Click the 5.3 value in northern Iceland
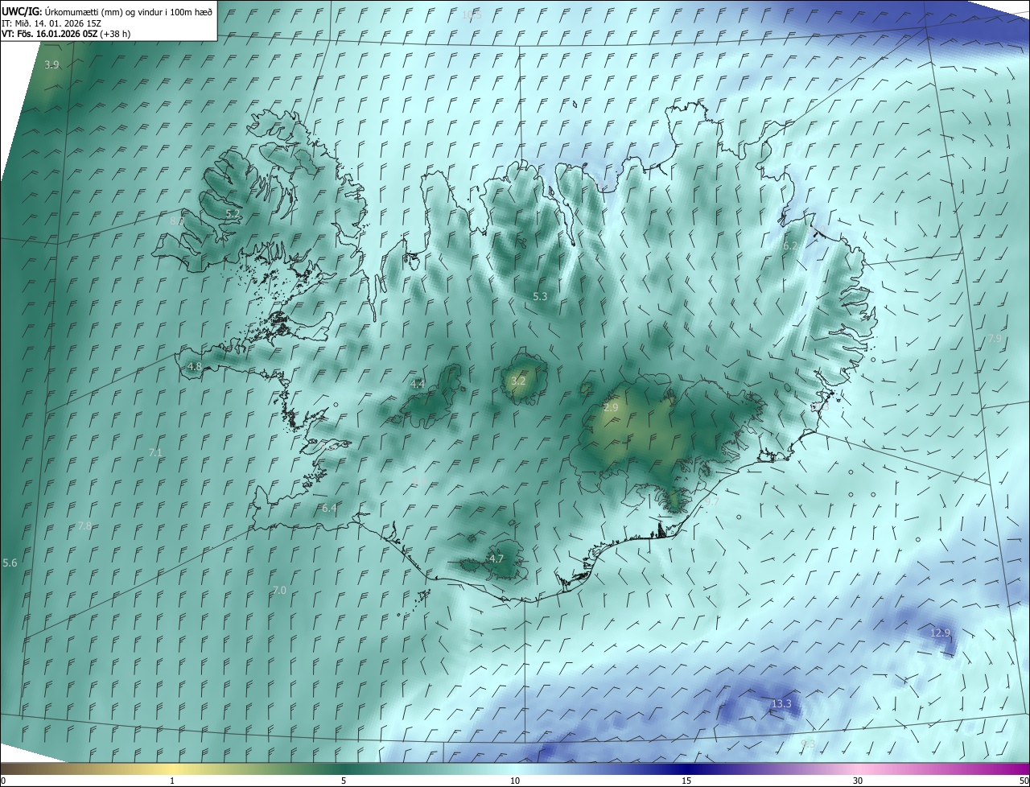1030x787 pixels. click(540, 297)
